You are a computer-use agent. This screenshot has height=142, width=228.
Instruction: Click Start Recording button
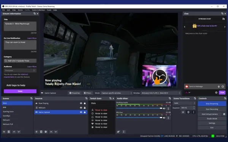pos(212,109)
